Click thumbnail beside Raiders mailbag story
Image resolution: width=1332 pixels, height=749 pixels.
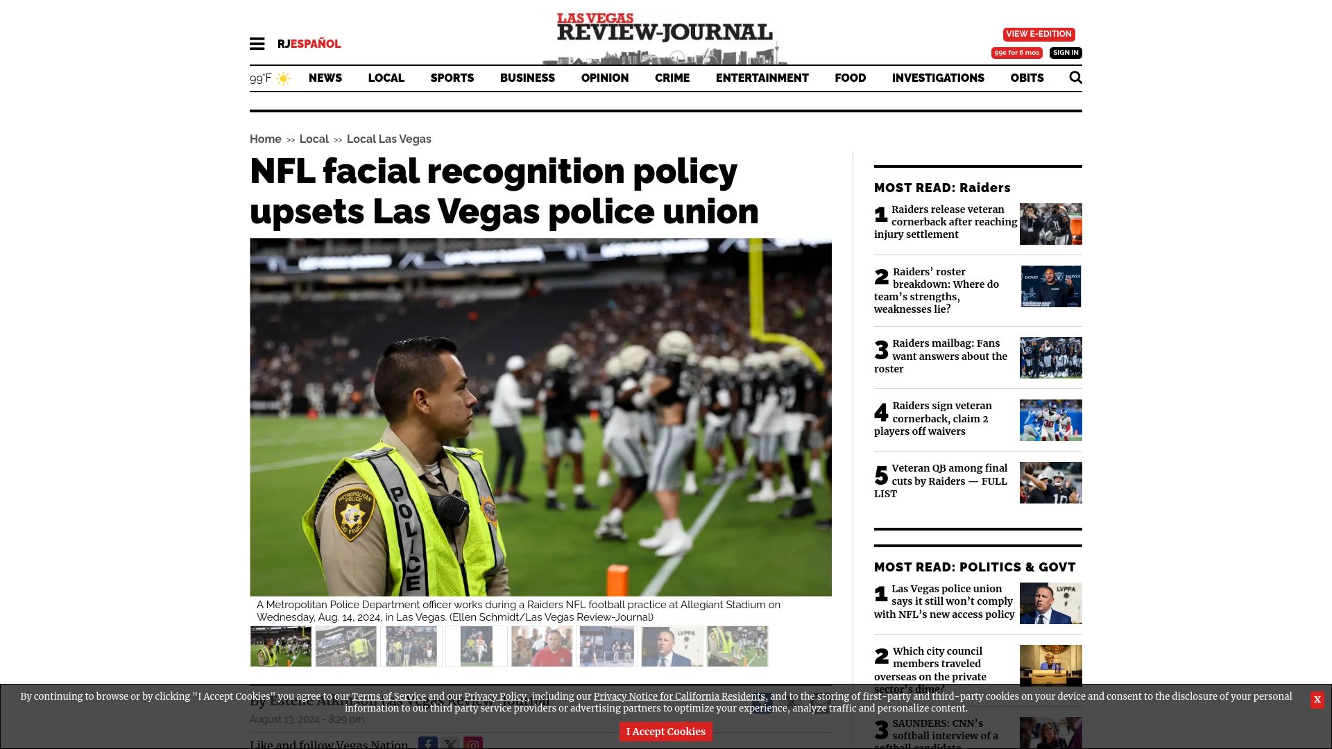coord(1050,358)
